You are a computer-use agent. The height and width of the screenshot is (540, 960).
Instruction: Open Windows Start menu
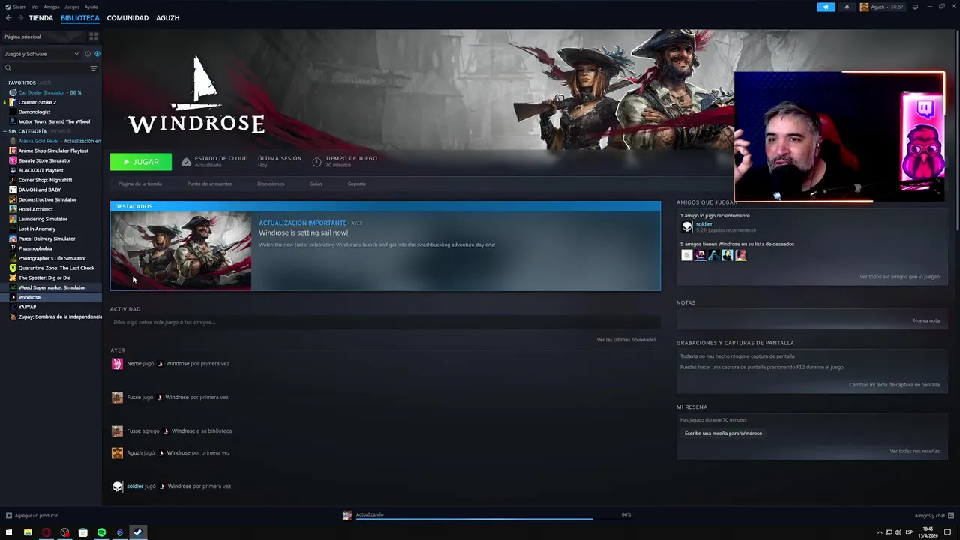pos(9,532)
